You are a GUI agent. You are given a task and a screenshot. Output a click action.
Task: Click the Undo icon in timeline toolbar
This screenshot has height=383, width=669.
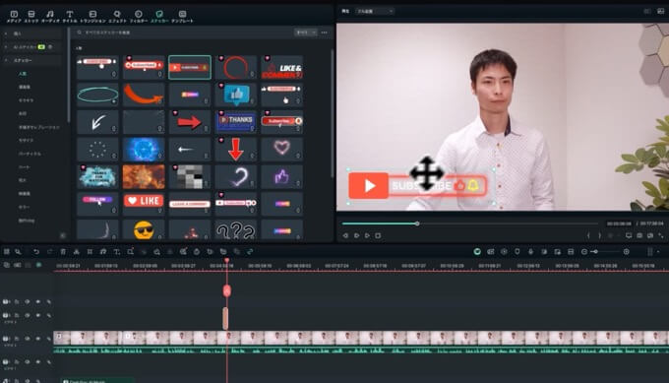click(36, 252)
